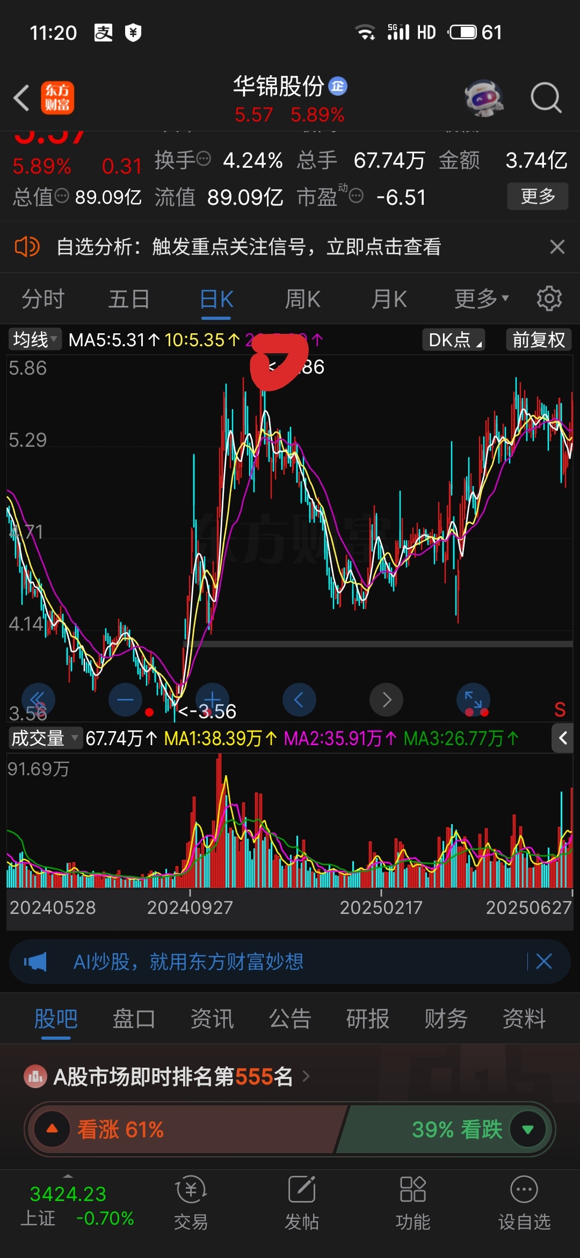Open chart settings gear icon
Viewport: 580px width, 1258px height.
coord(549,298)
